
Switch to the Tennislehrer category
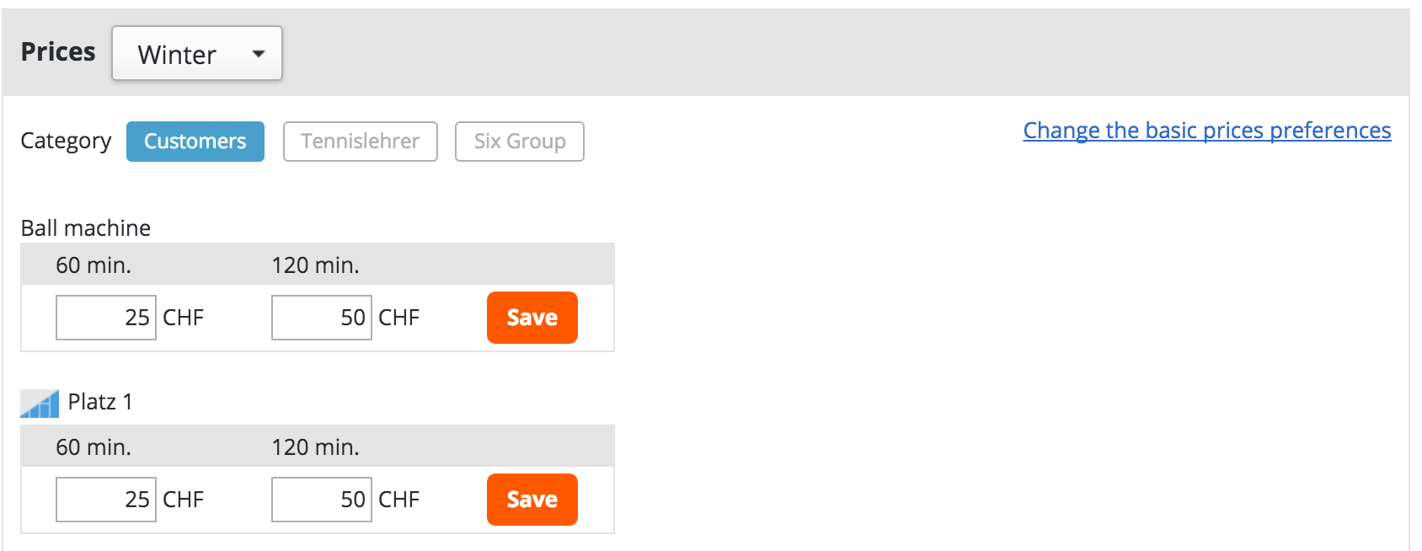click(x=360, y=141)
